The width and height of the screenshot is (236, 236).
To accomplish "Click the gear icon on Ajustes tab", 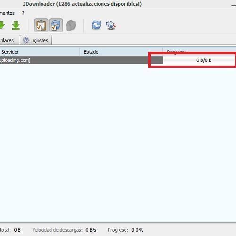I will [x=26, y=40].
